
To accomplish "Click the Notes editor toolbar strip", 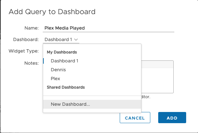I will click(x=157, y=64).
